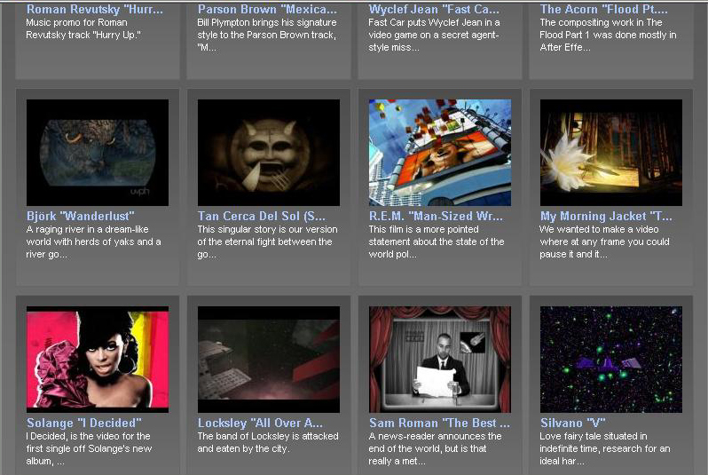Open the R.E.M. "Man-Sized Wreath" video thumbnail
This screenshot has width=708, height=475.
point(440,153)
